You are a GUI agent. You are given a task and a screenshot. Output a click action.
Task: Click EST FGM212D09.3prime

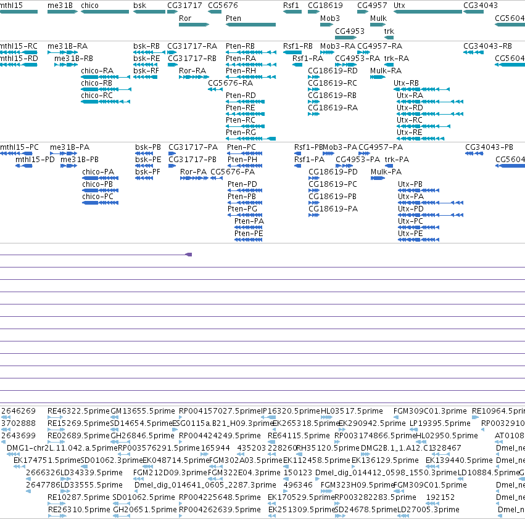pos(170,473)
